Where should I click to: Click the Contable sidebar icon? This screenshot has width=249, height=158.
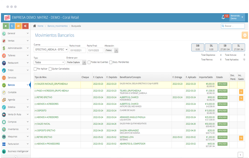coord(4,93)
